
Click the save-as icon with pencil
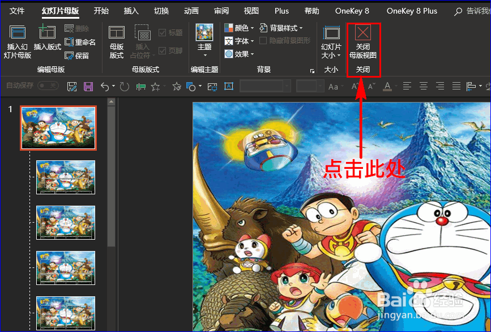point(72,87)
